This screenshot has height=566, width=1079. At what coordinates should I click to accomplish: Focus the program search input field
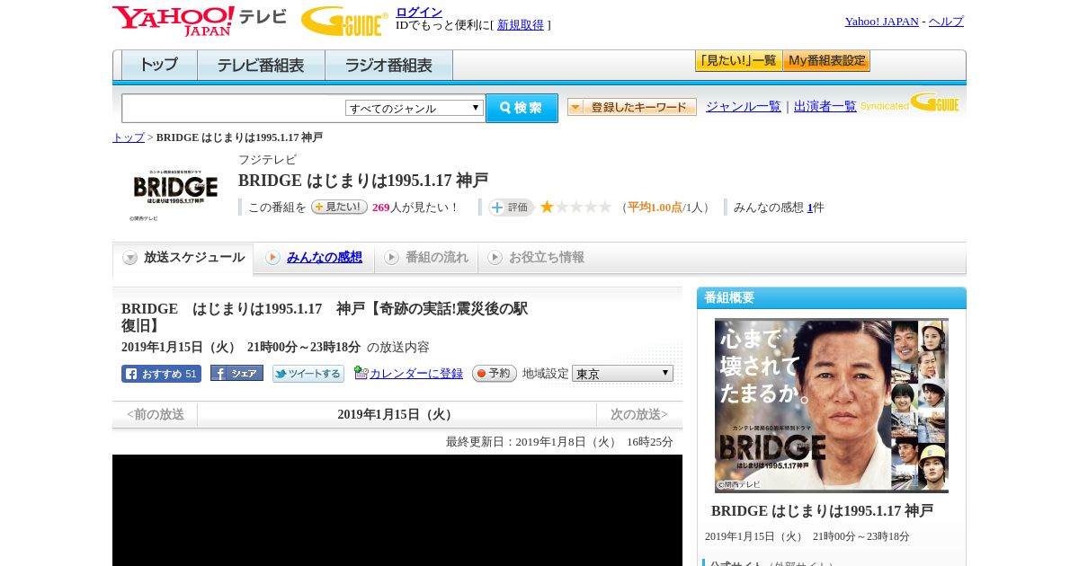(x=234, y=108)
